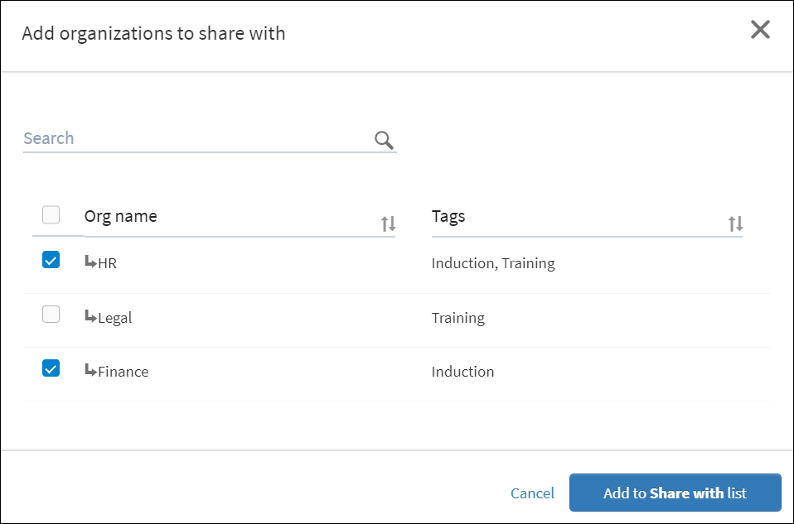The height and width of the screenshot is (524, 794).
Task: Click the Org name column header
Action: pyautogui.click(x=121, y=217)
